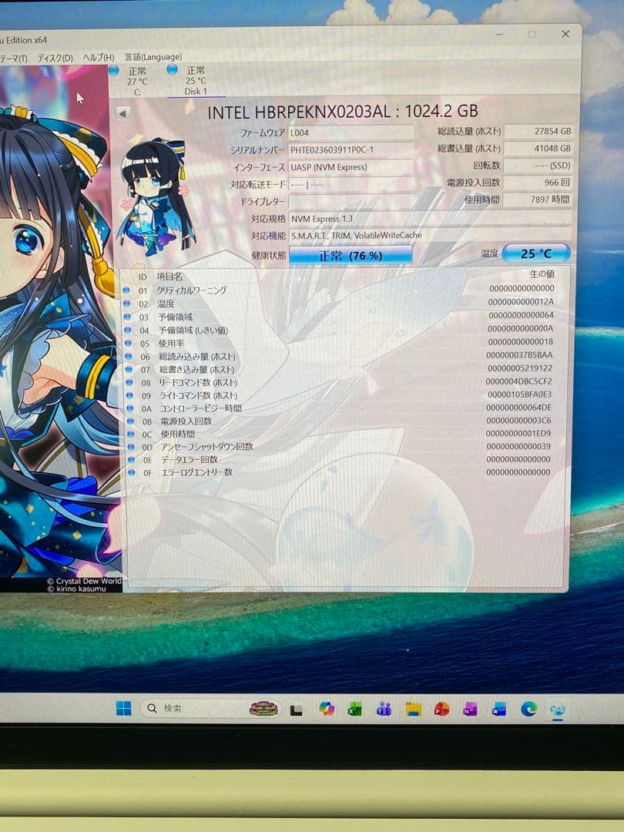Click raw value 0000000000012A for 温度
The width and height of the screenshot is (624, 832).
pyautogui.click(x=521, y=301)
